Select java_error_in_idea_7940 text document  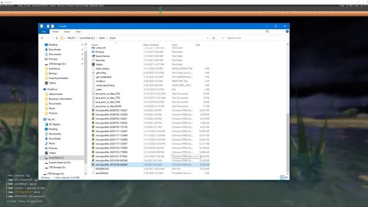(x=108, y=102)
